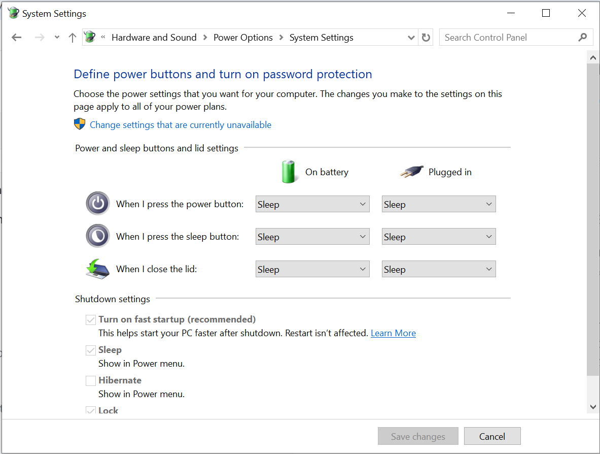This screenshot has height=454, width=600.
Task: Click the laptop lid icon
Action: pyautogui.click(x=97, y=269)
